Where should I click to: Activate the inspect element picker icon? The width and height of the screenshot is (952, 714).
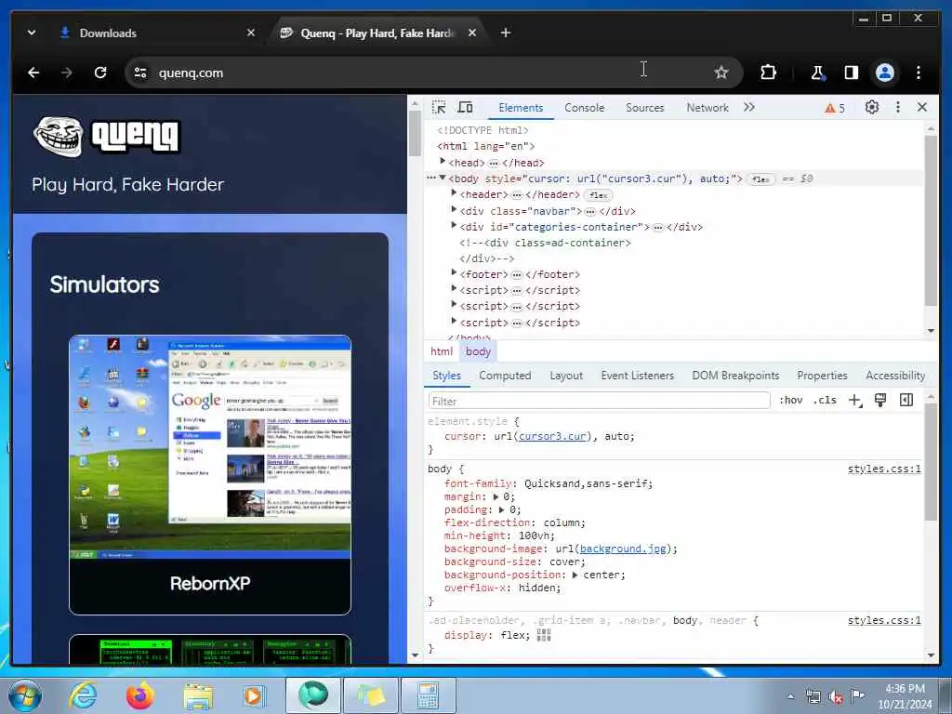point(439,108)
